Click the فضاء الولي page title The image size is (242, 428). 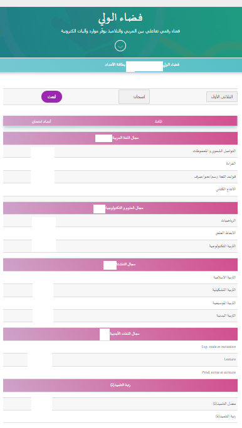(x=120, y=18)
